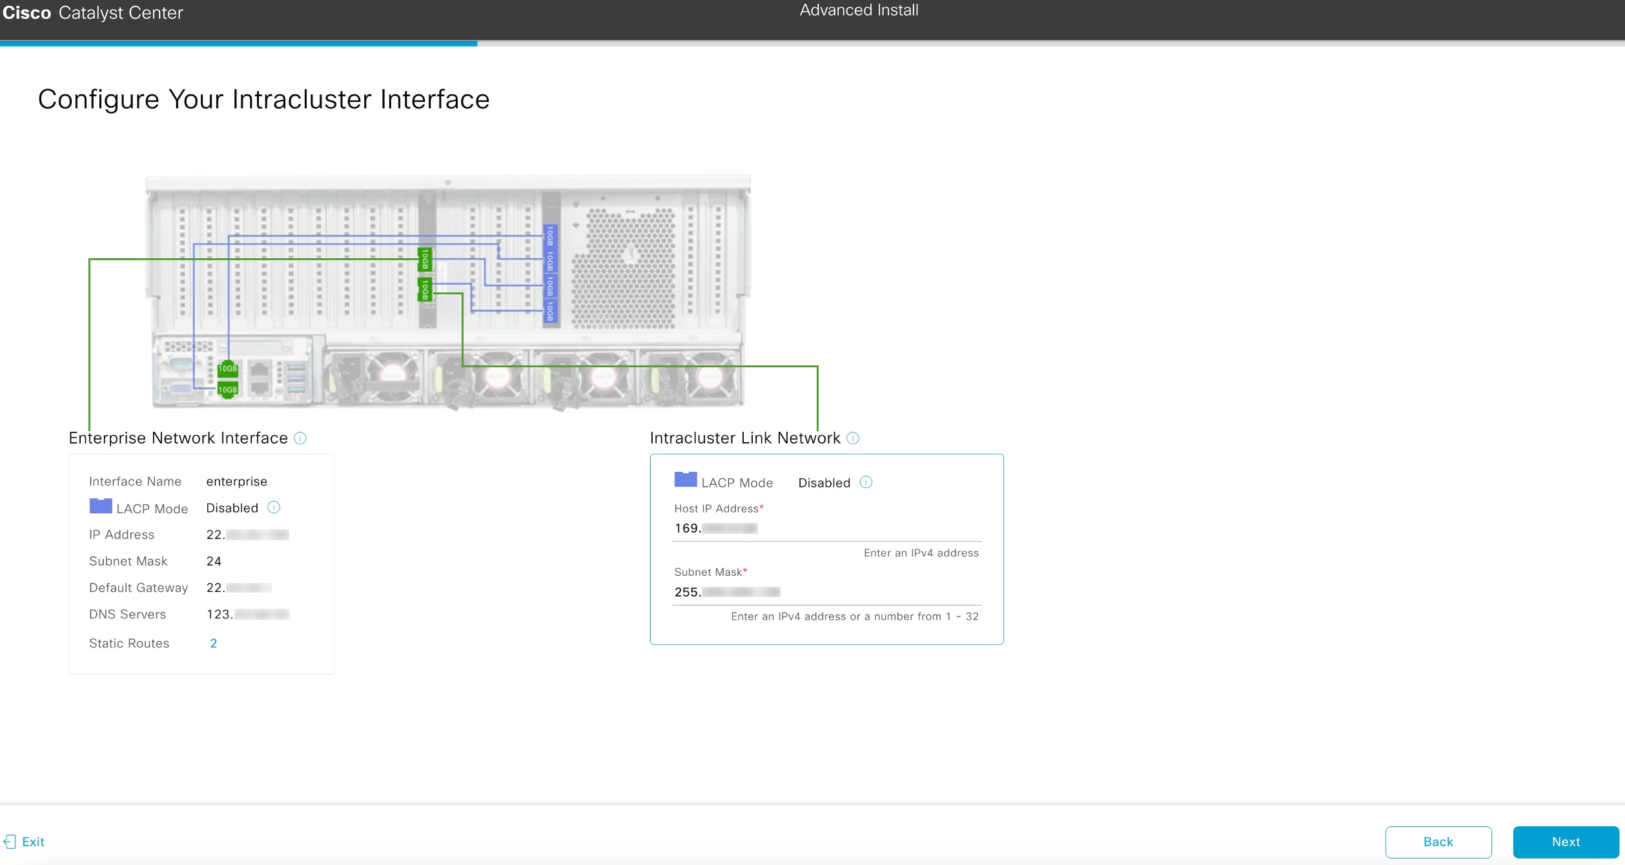View info about Intracluster Link Network
1625x865 pixels.
pyautogui.click(x=853, y=438)
